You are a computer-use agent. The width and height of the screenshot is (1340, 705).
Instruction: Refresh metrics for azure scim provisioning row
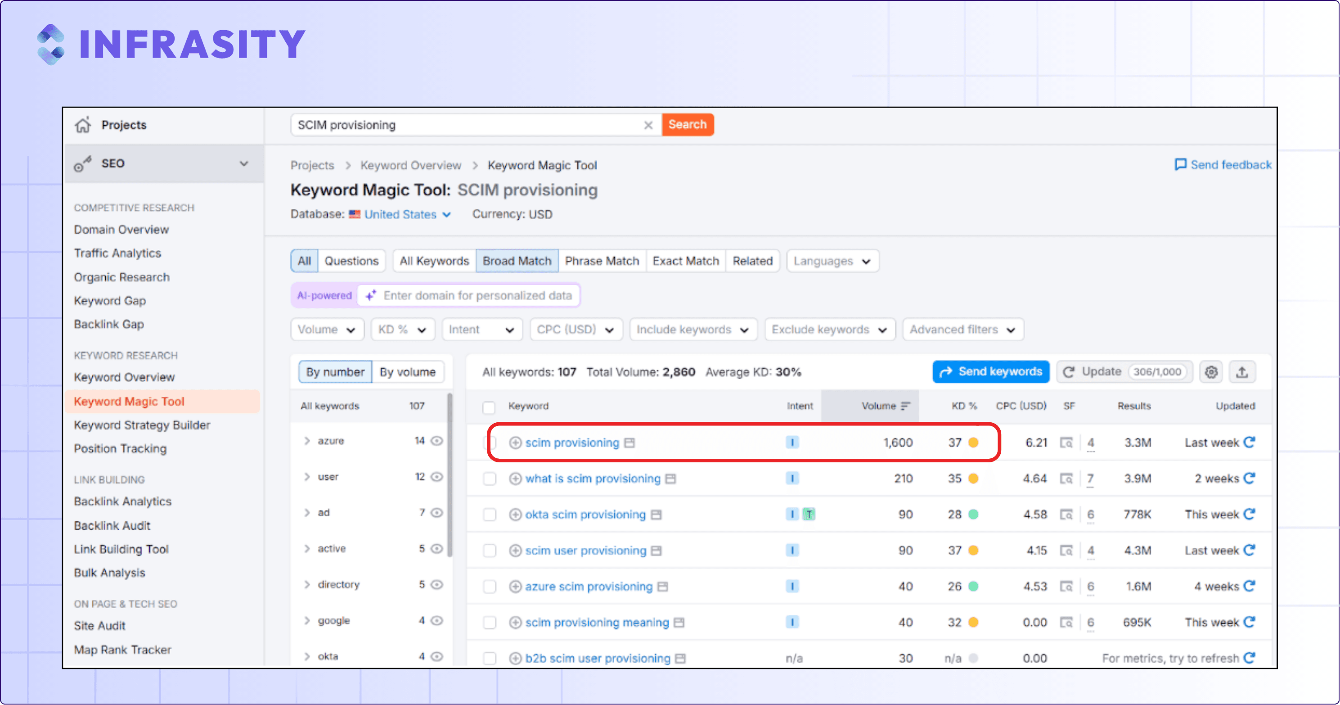pos(1250,586)
